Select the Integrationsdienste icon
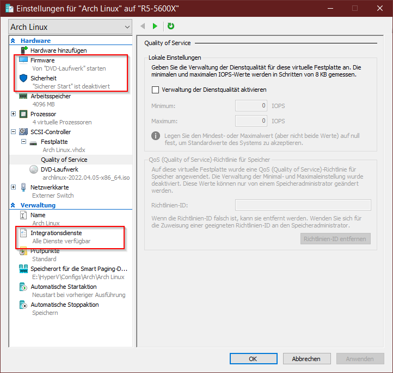 tap(23, 233)
